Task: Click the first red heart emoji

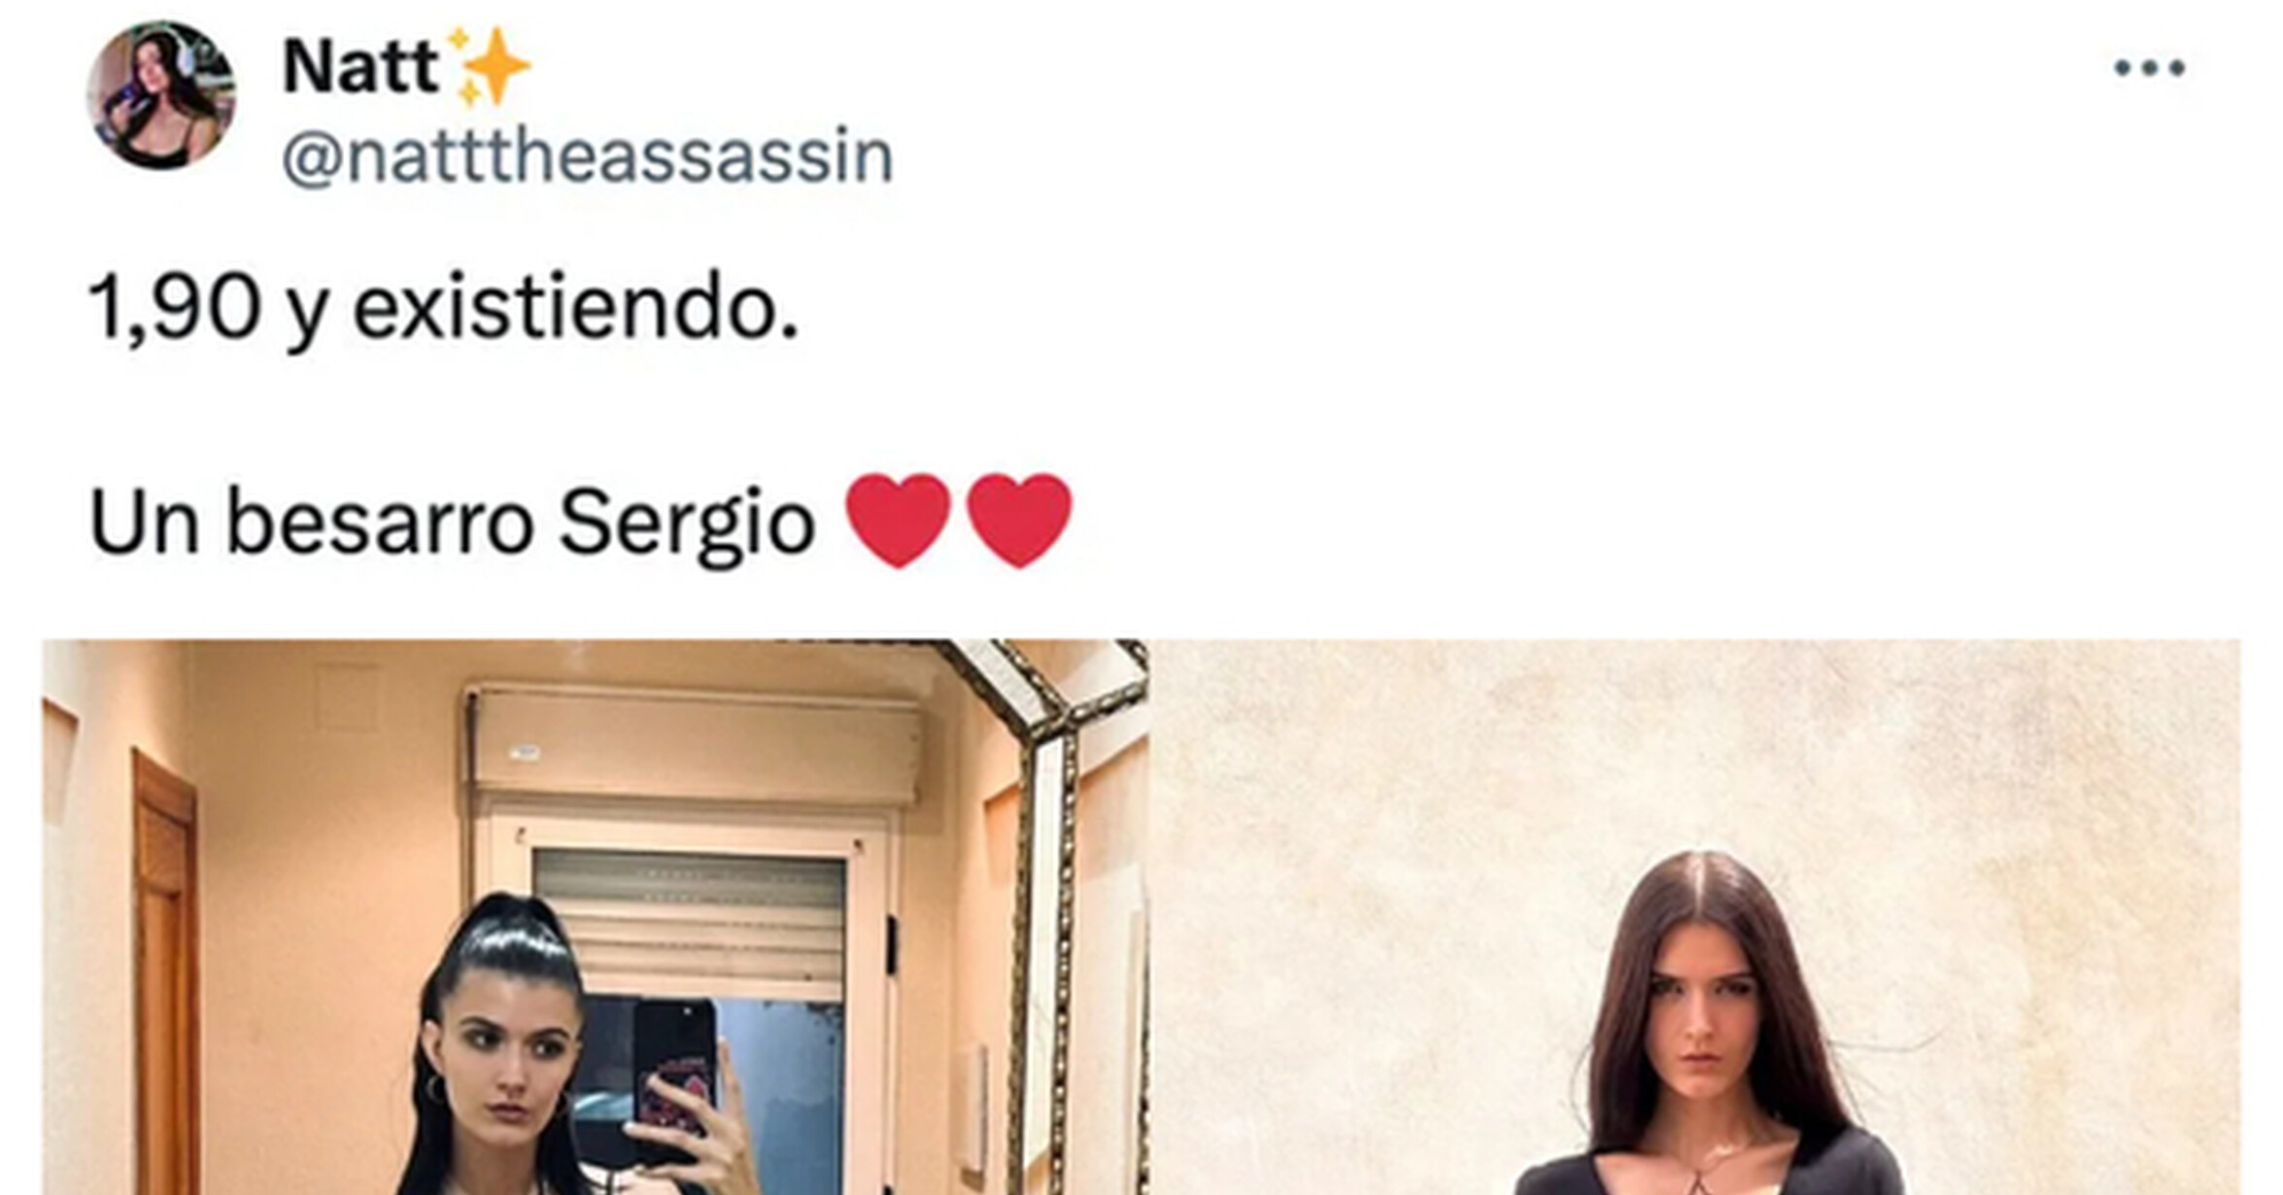Action: 898,520
